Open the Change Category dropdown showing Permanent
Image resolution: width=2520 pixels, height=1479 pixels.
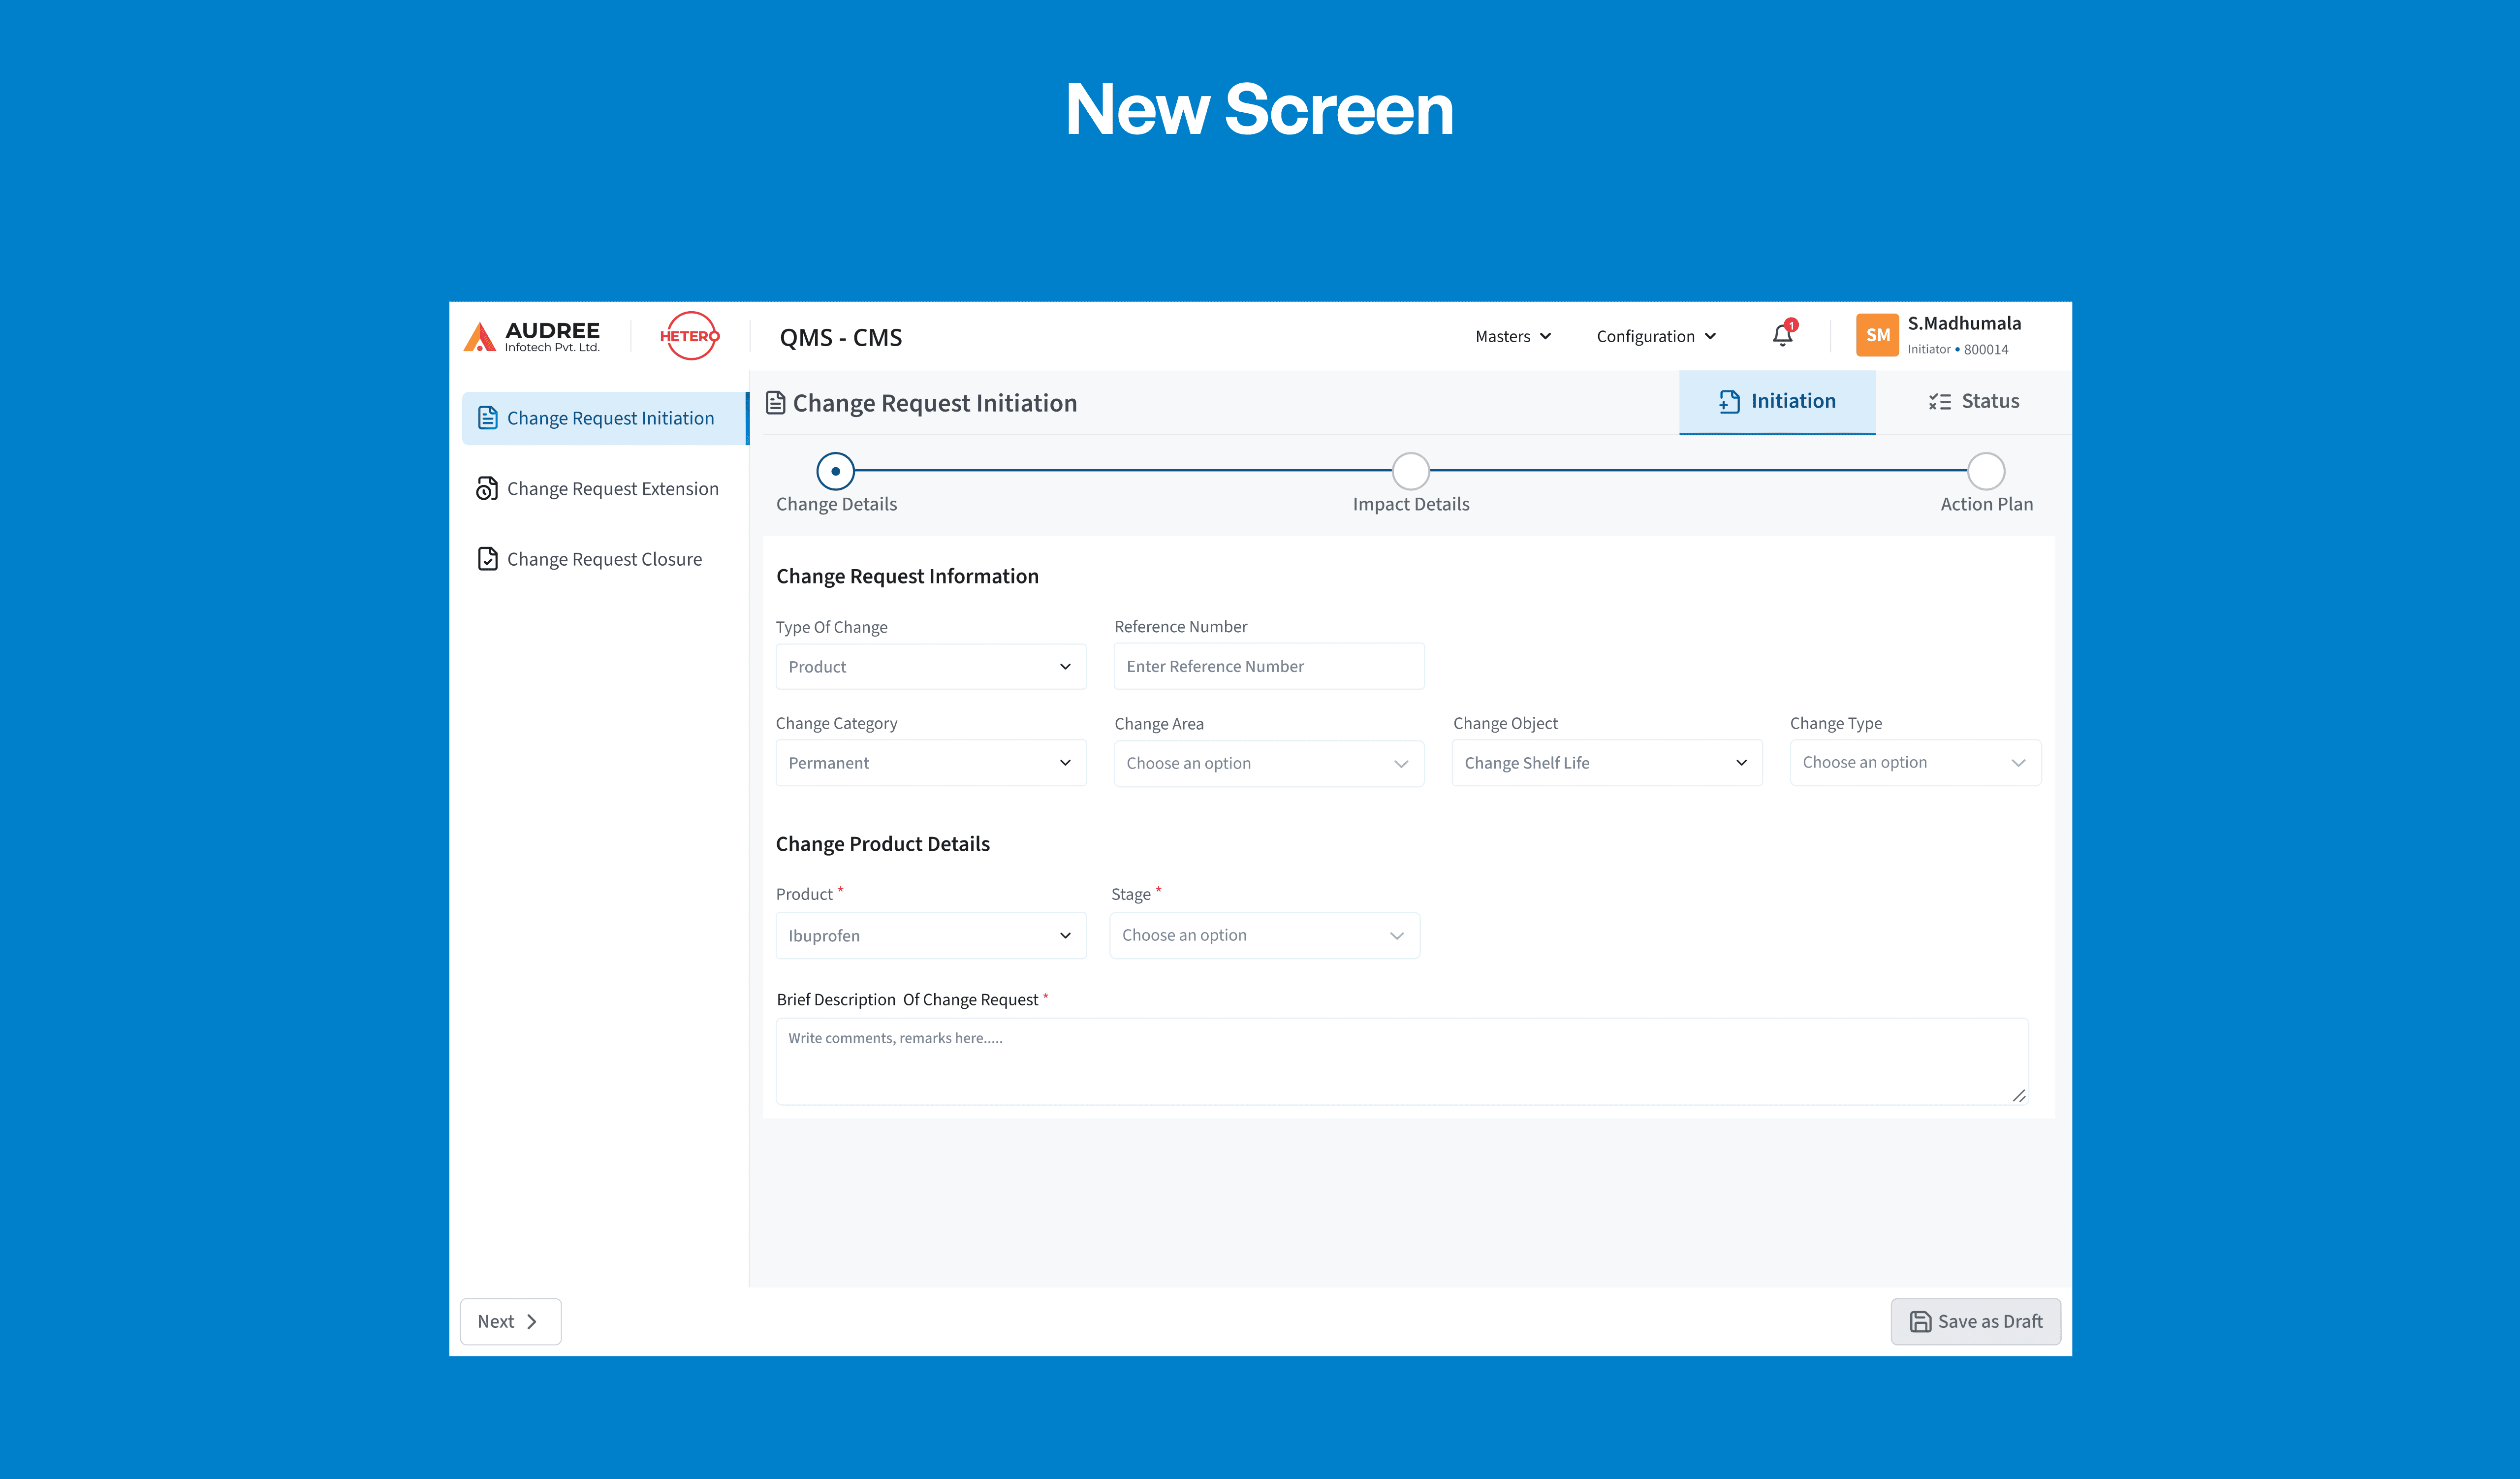click(x=930, y=762)
